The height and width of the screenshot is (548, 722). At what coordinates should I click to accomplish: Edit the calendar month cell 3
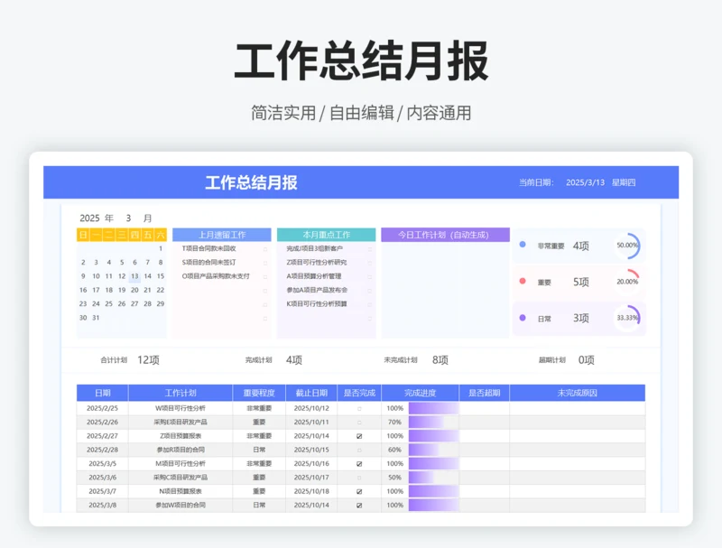(x=128, y=218)
